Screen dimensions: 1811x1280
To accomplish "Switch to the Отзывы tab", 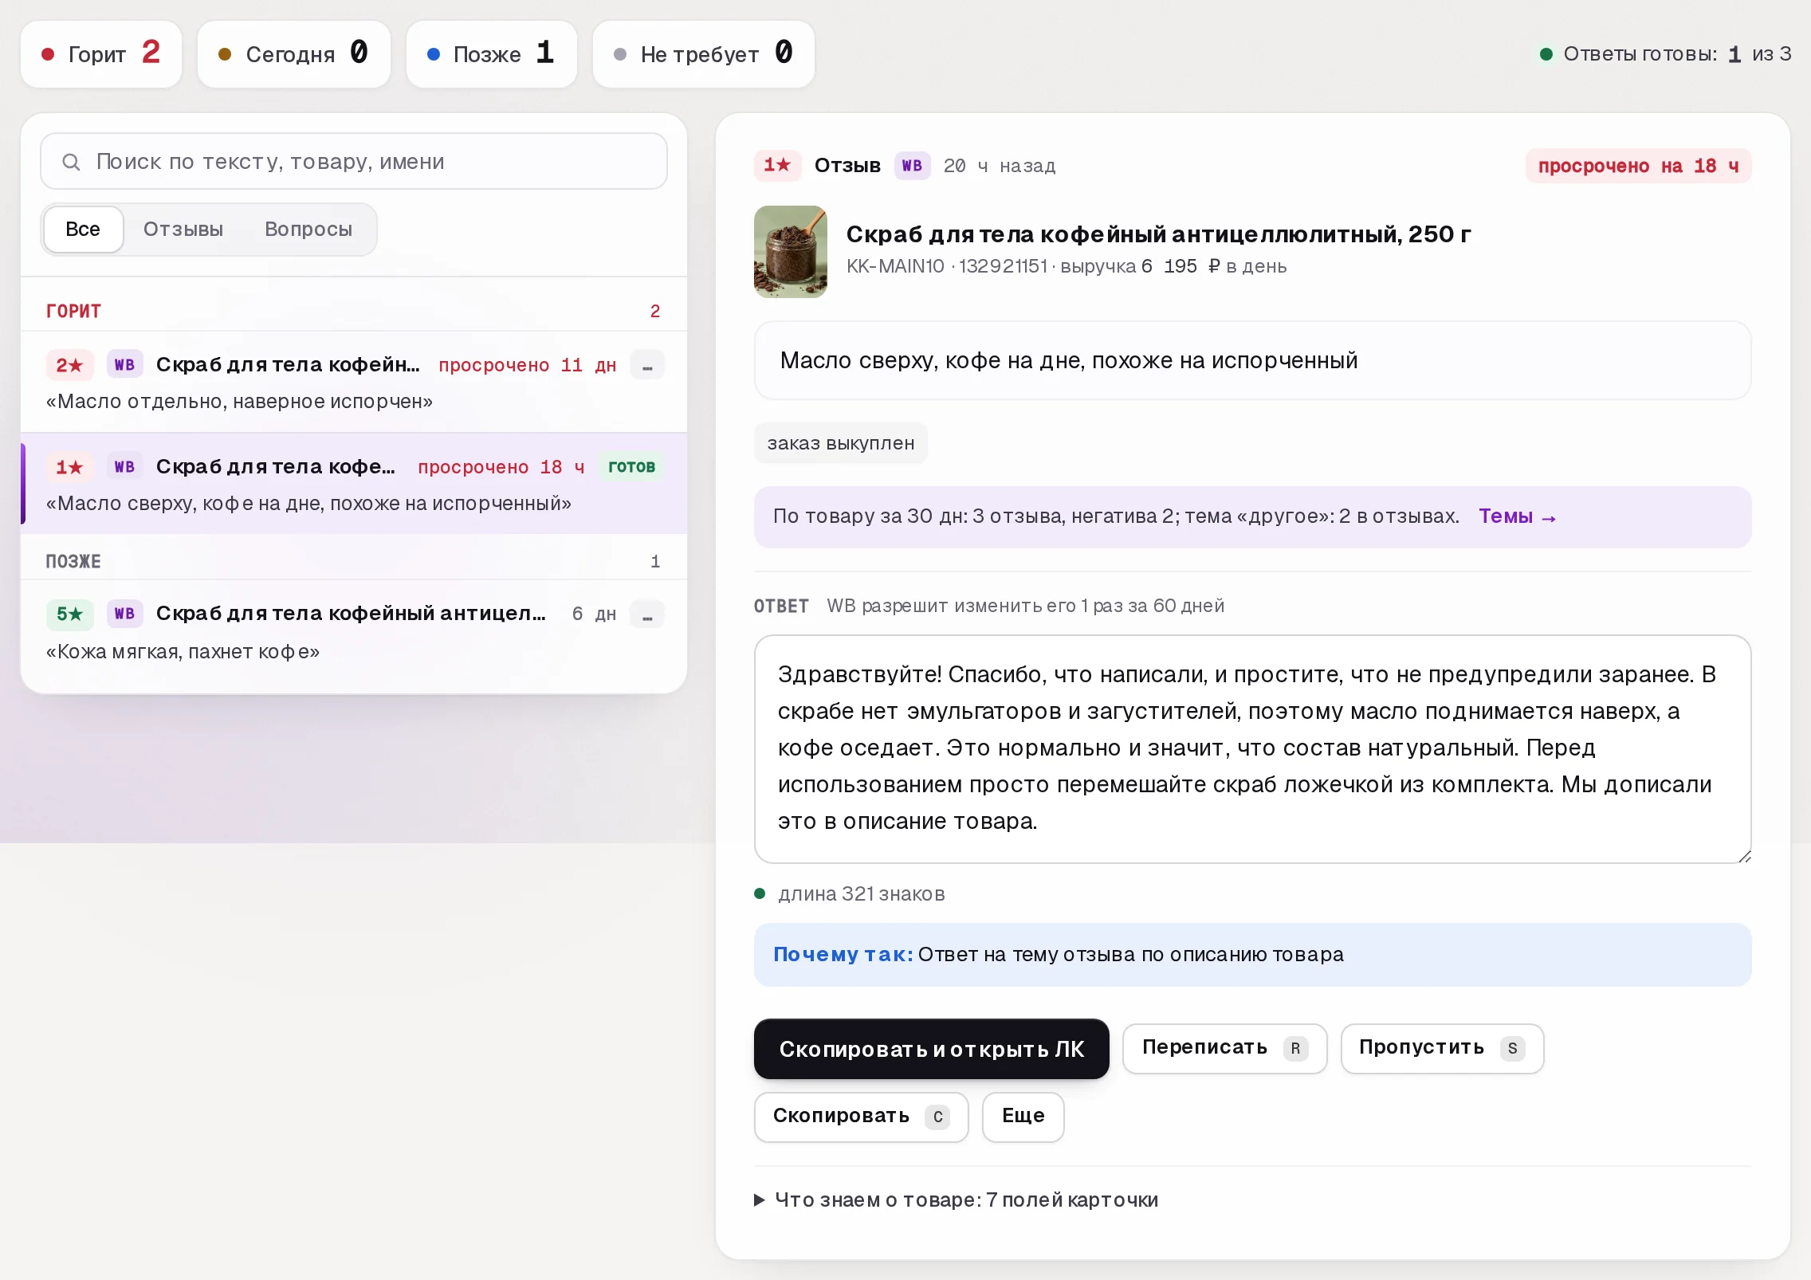I will point(183,230).
